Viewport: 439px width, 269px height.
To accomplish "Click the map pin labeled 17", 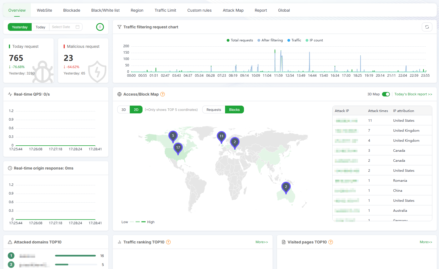I will (x=178, y=148).
